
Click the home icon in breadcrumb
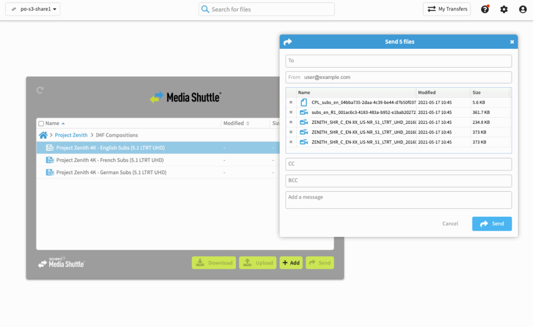pos(43,135)
